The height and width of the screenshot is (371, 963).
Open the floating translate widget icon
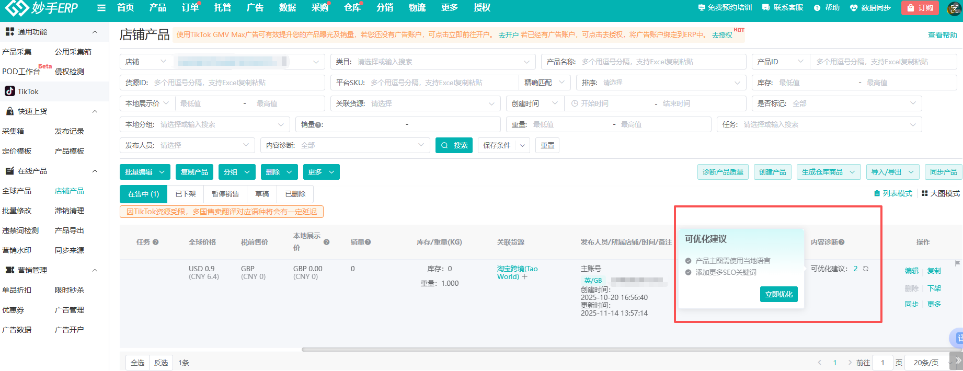958,339
